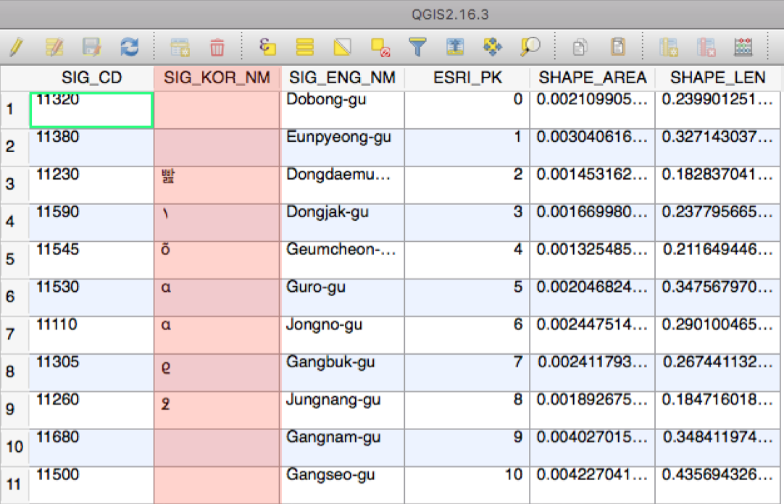Click the cell containing 11260
The width and height of the screenshot is (784, 504).
click(x=91, y=410)
